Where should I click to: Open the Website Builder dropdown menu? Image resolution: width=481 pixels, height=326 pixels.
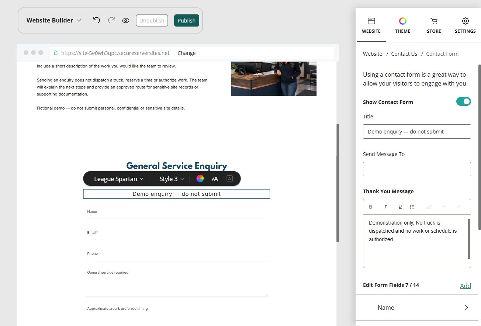[x=54, y=20]
